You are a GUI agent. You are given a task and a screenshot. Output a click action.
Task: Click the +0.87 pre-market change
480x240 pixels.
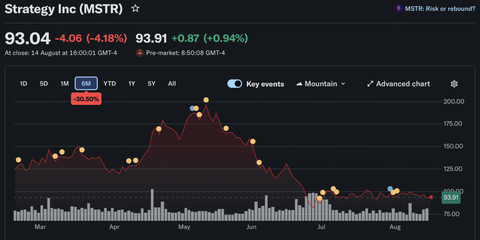click(x=185, y=38)
